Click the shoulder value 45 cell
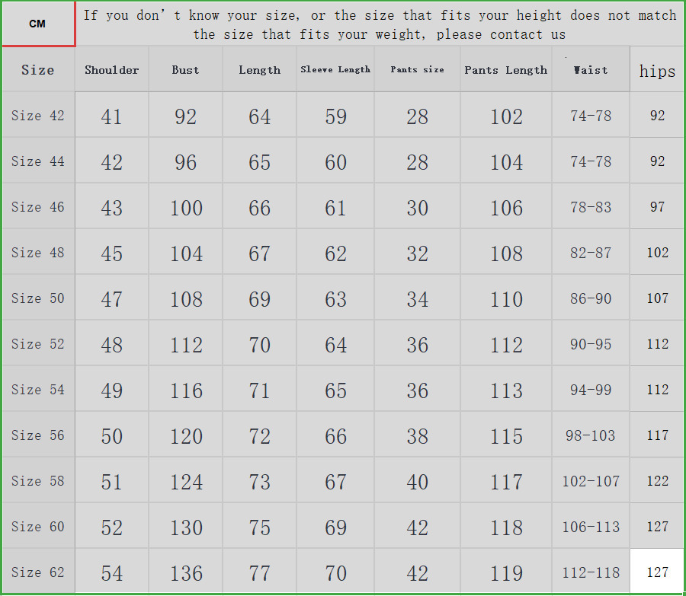The width and height of the screenshot is (686, 596). 111,253
